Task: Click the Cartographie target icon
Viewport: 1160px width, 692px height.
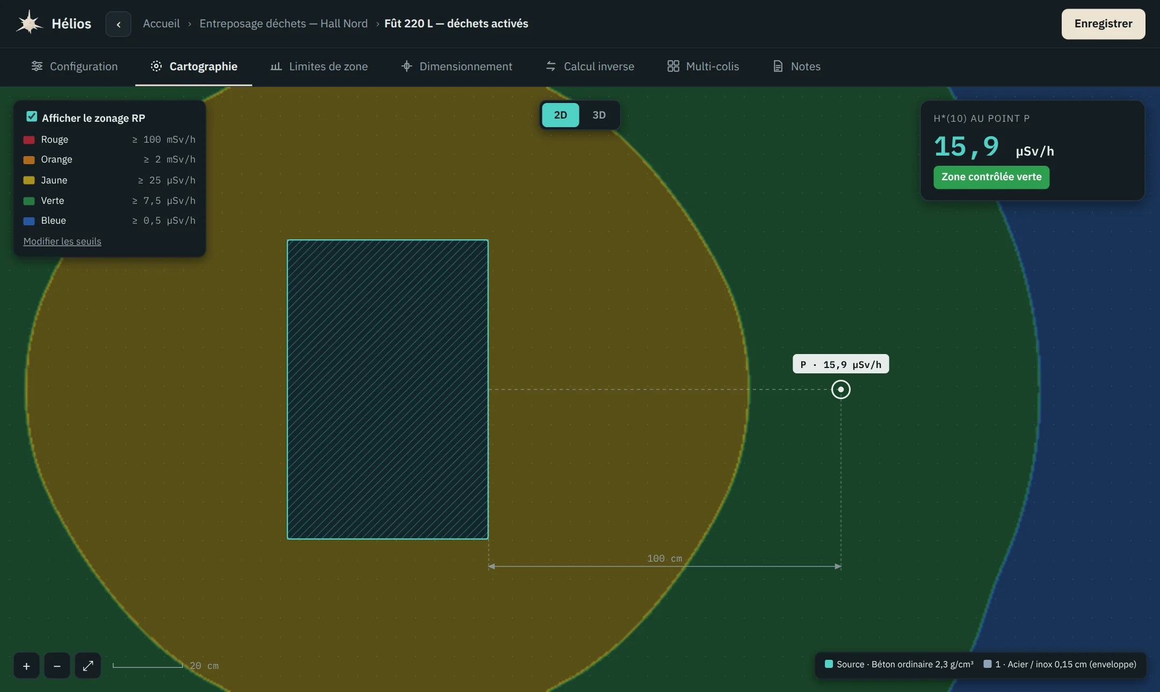Action: click(x=156, y=66)
